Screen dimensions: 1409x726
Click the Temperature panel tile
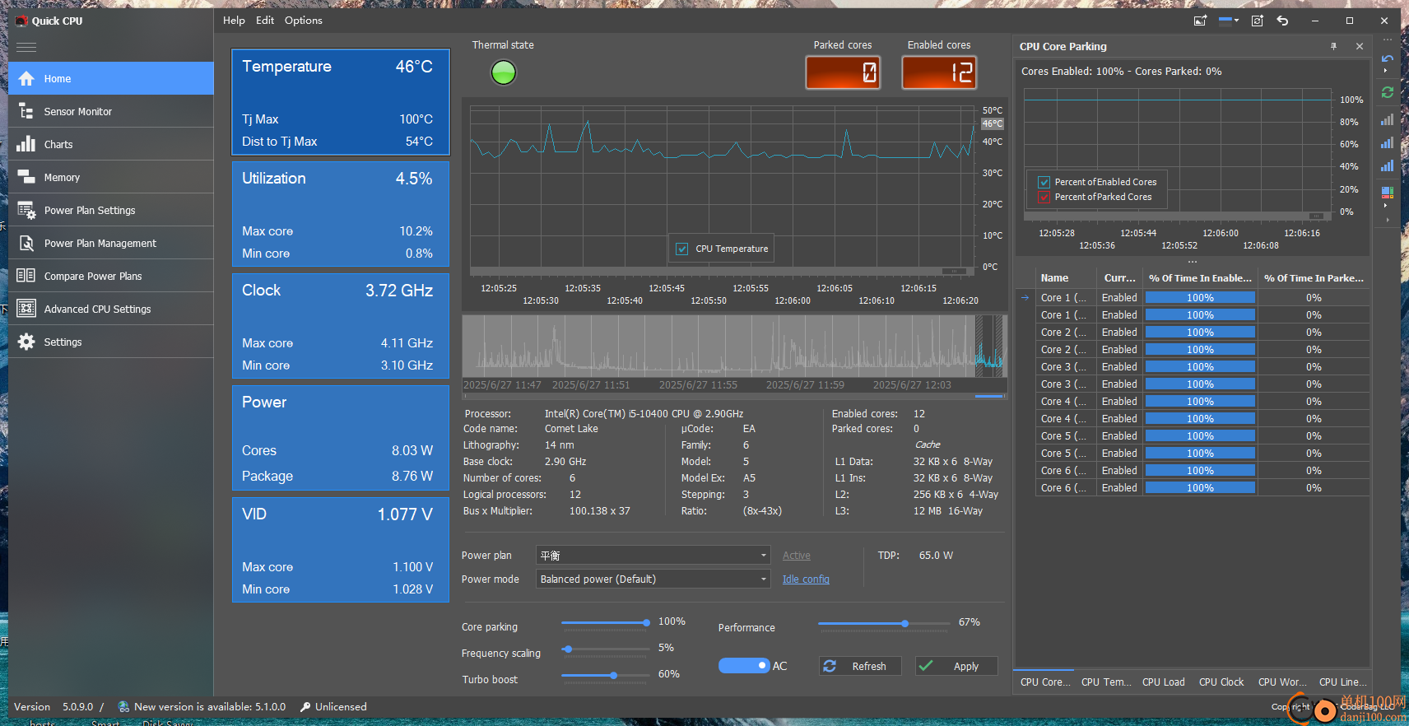pos(341,102)
